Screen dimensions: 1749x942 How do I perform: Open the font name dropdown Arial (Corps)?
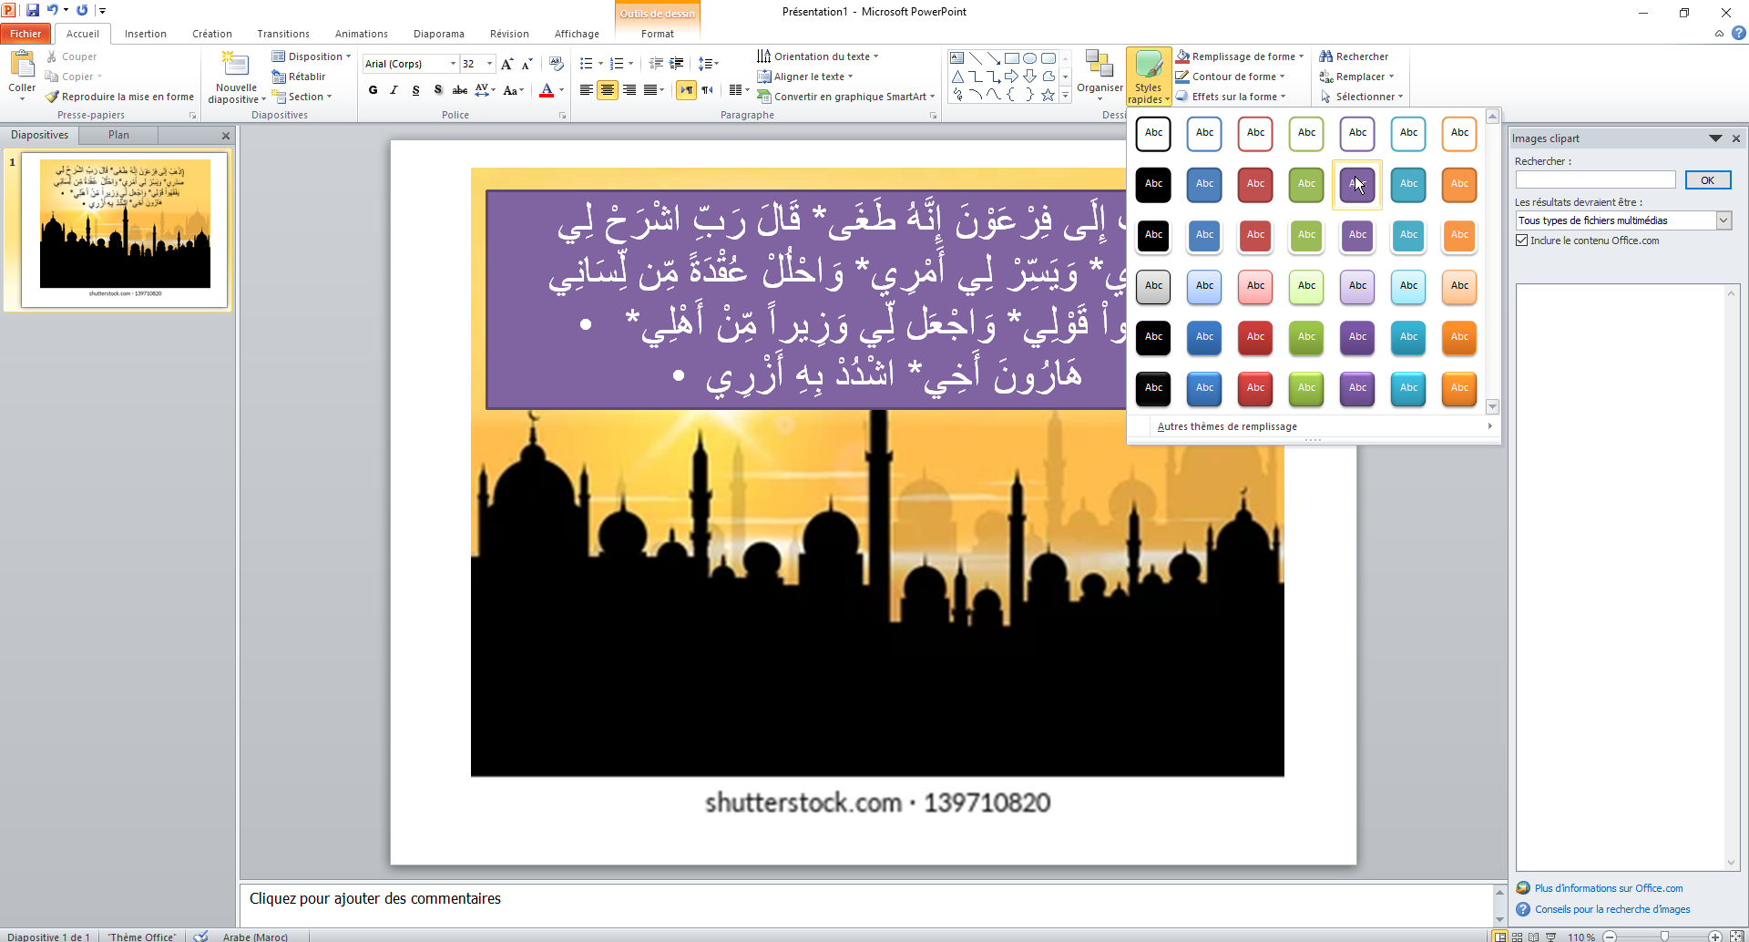click(x=453, y=64)
